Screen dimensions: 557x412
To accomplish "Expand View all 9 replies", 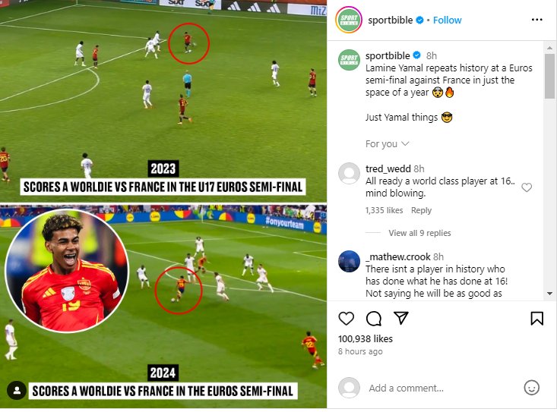I will (x=419, y=233).
